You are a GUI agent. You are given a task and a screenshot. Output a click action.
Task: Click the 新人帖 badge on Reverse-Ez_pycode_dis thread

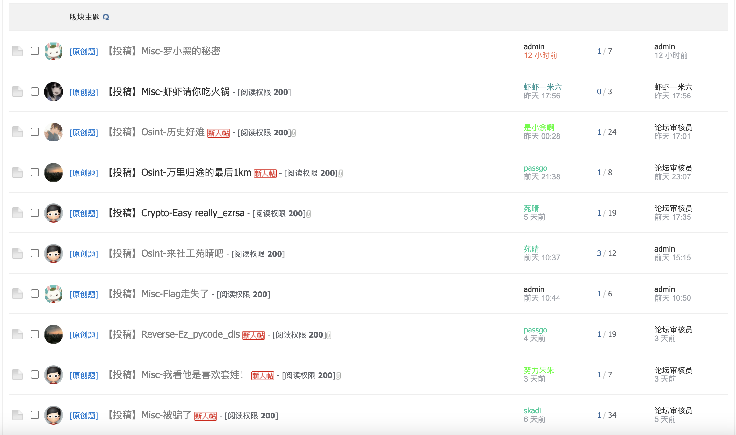(253, 335)
